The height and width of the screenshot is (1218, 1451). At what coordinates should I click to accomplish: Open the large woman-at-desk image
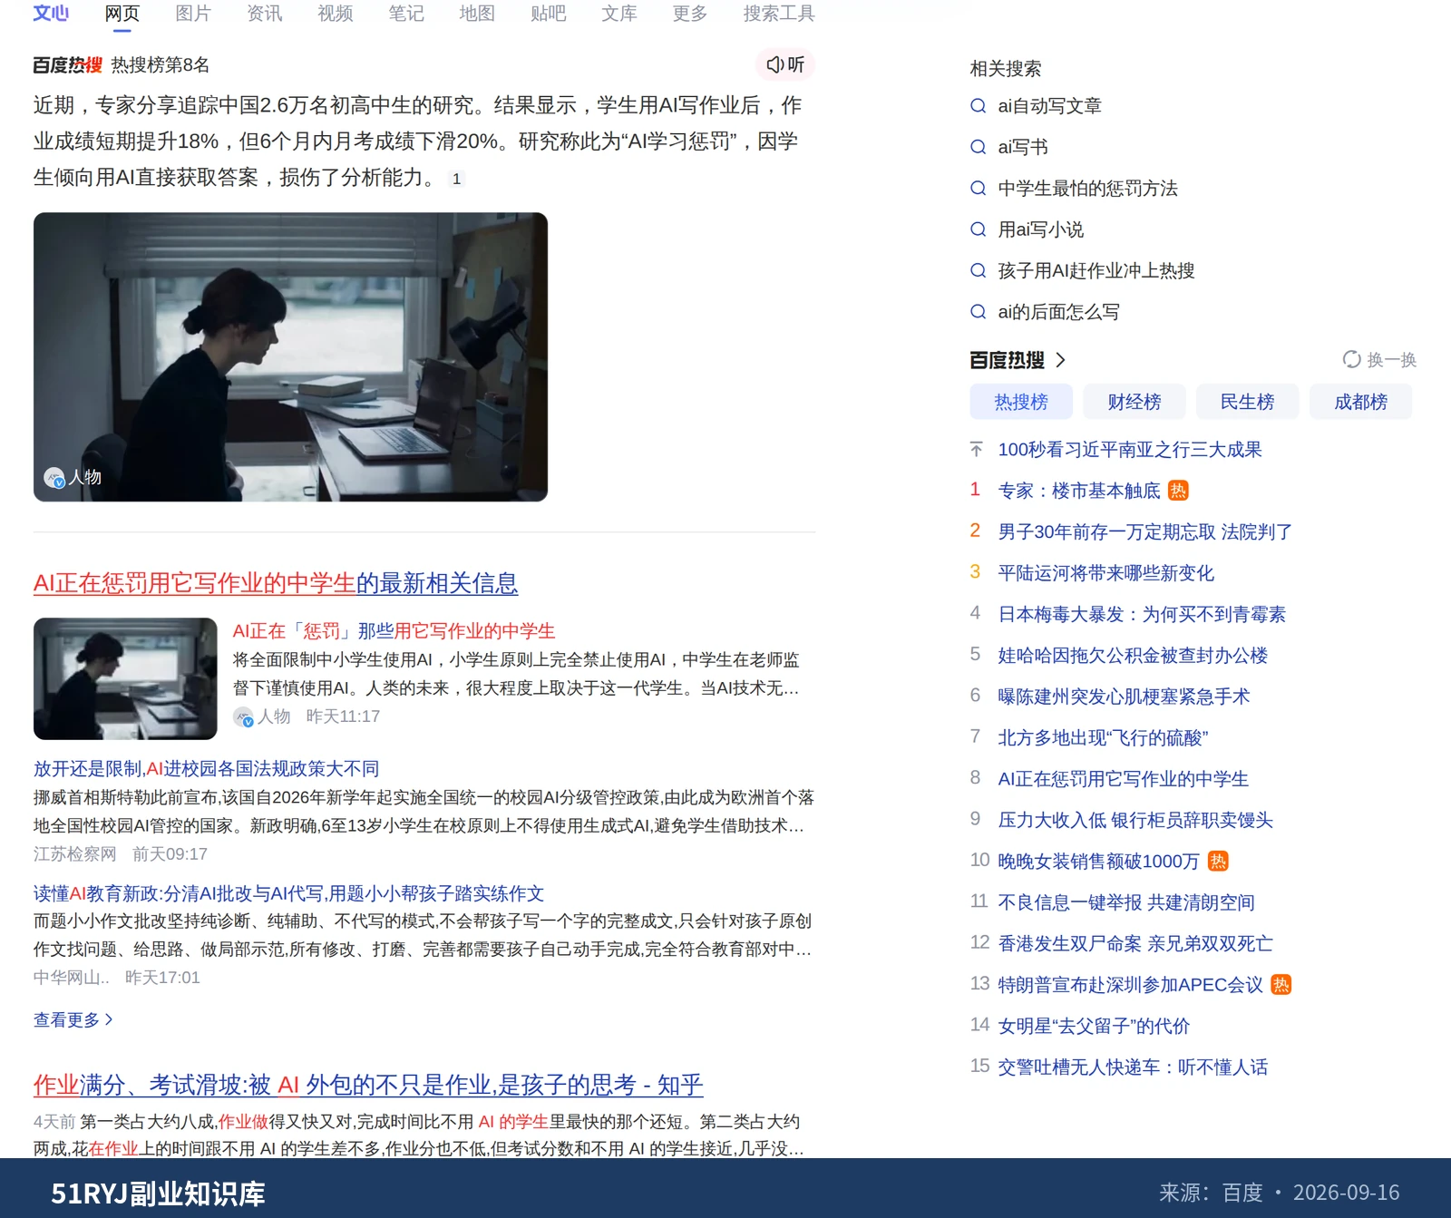290,356
